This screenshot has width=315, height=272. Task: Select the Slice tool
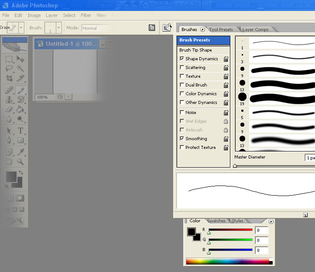pos(21,78)
